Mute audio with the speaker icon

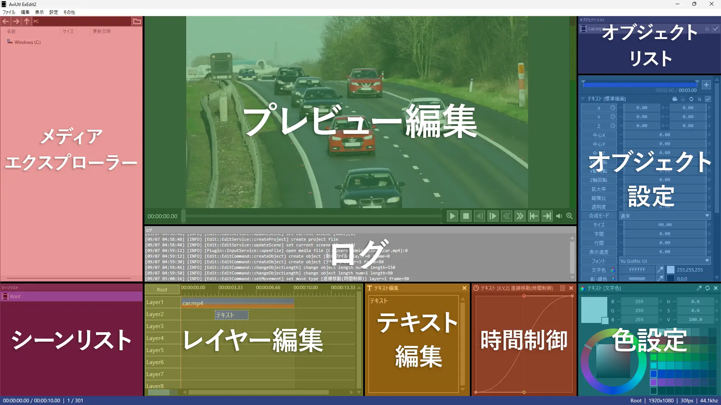(x=559, y=216)
